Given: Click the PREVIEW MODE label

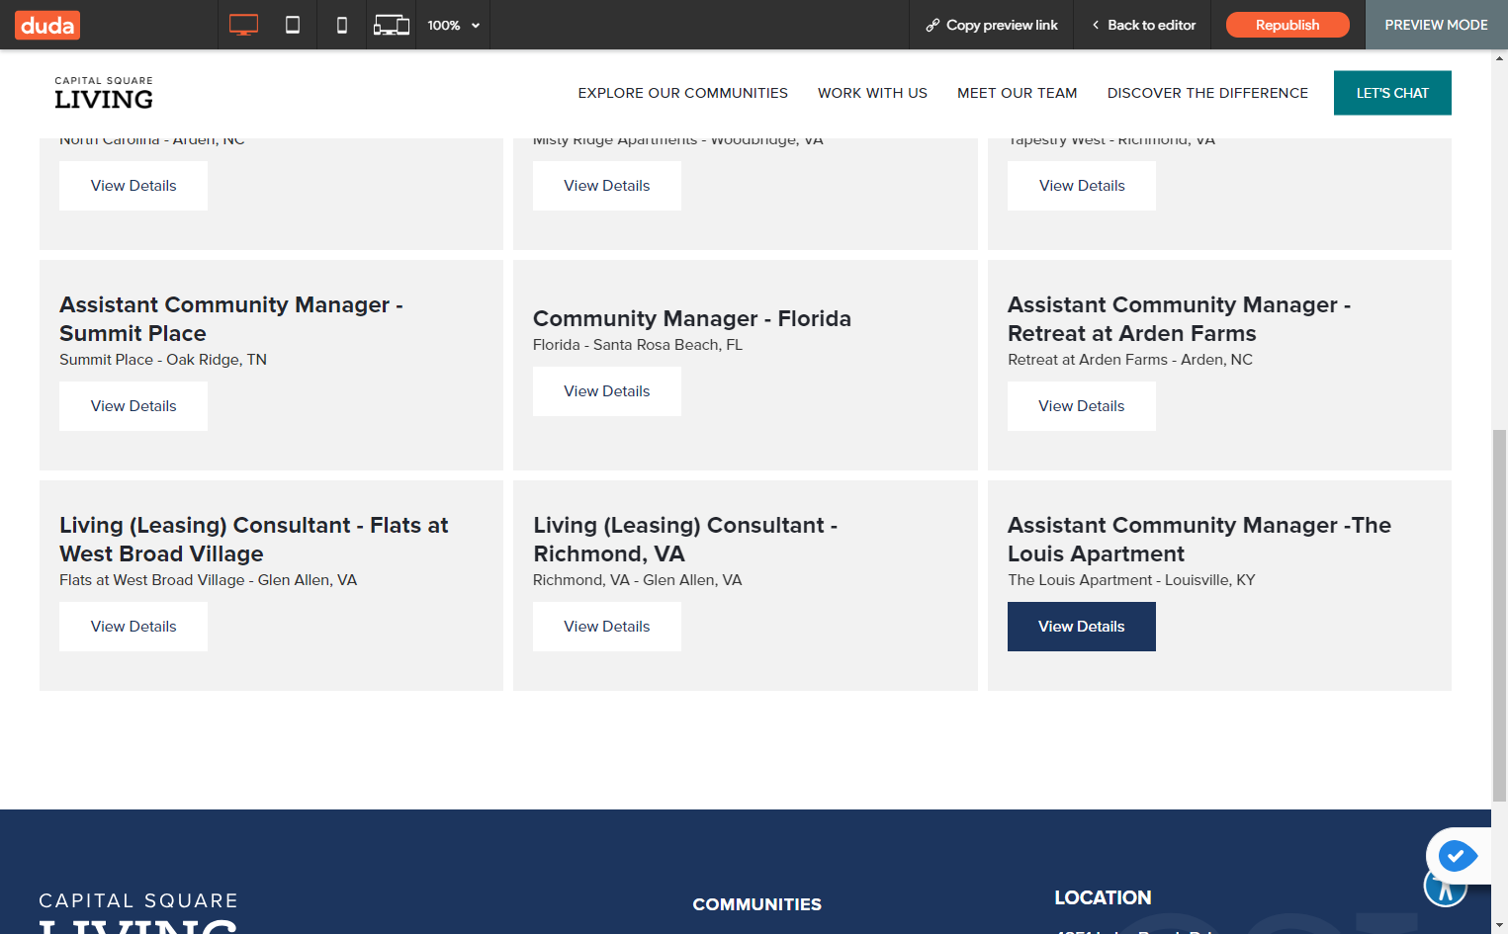Looking at the screenshot, I should point(1436,25).
